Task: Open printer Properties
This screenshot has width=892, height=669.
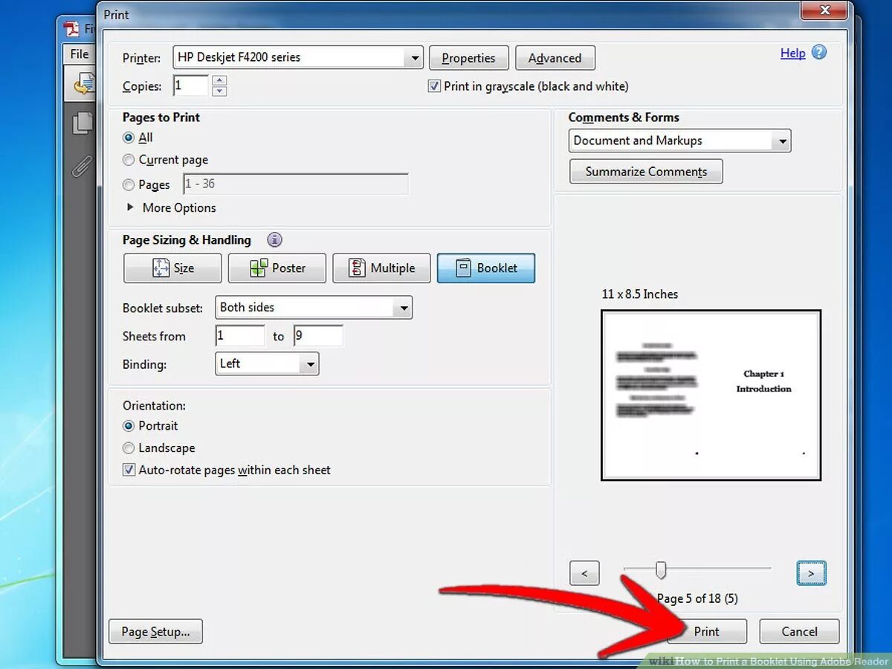Action: (468, 58)
